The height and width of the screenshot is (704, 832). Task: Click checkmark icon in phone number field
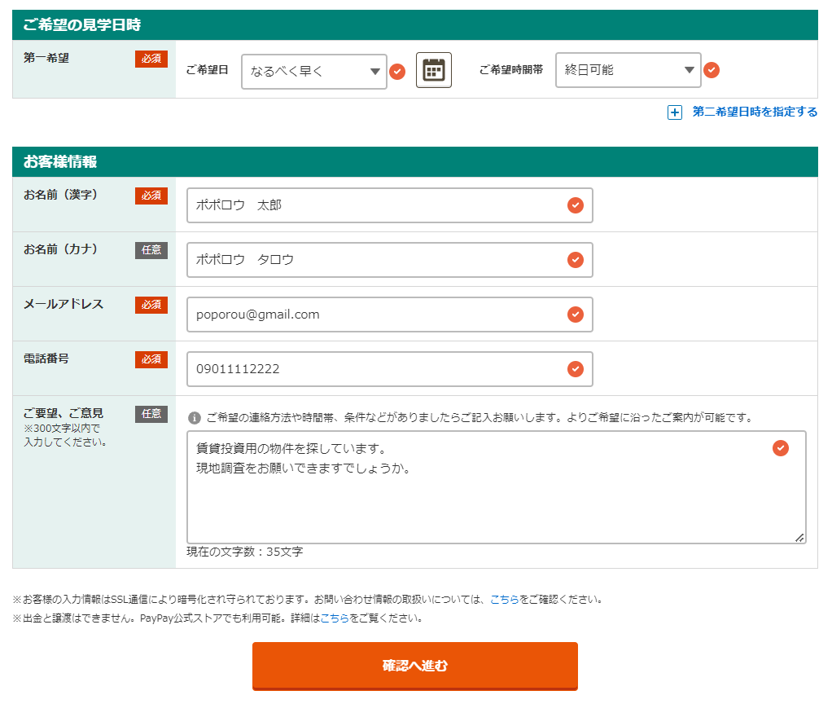pos(576,369)
